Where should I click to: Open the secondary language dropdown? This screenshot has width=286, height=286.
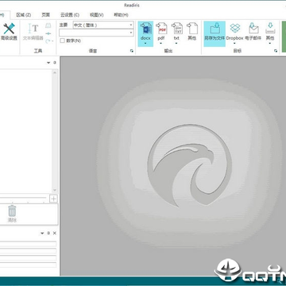click(96, 33)
